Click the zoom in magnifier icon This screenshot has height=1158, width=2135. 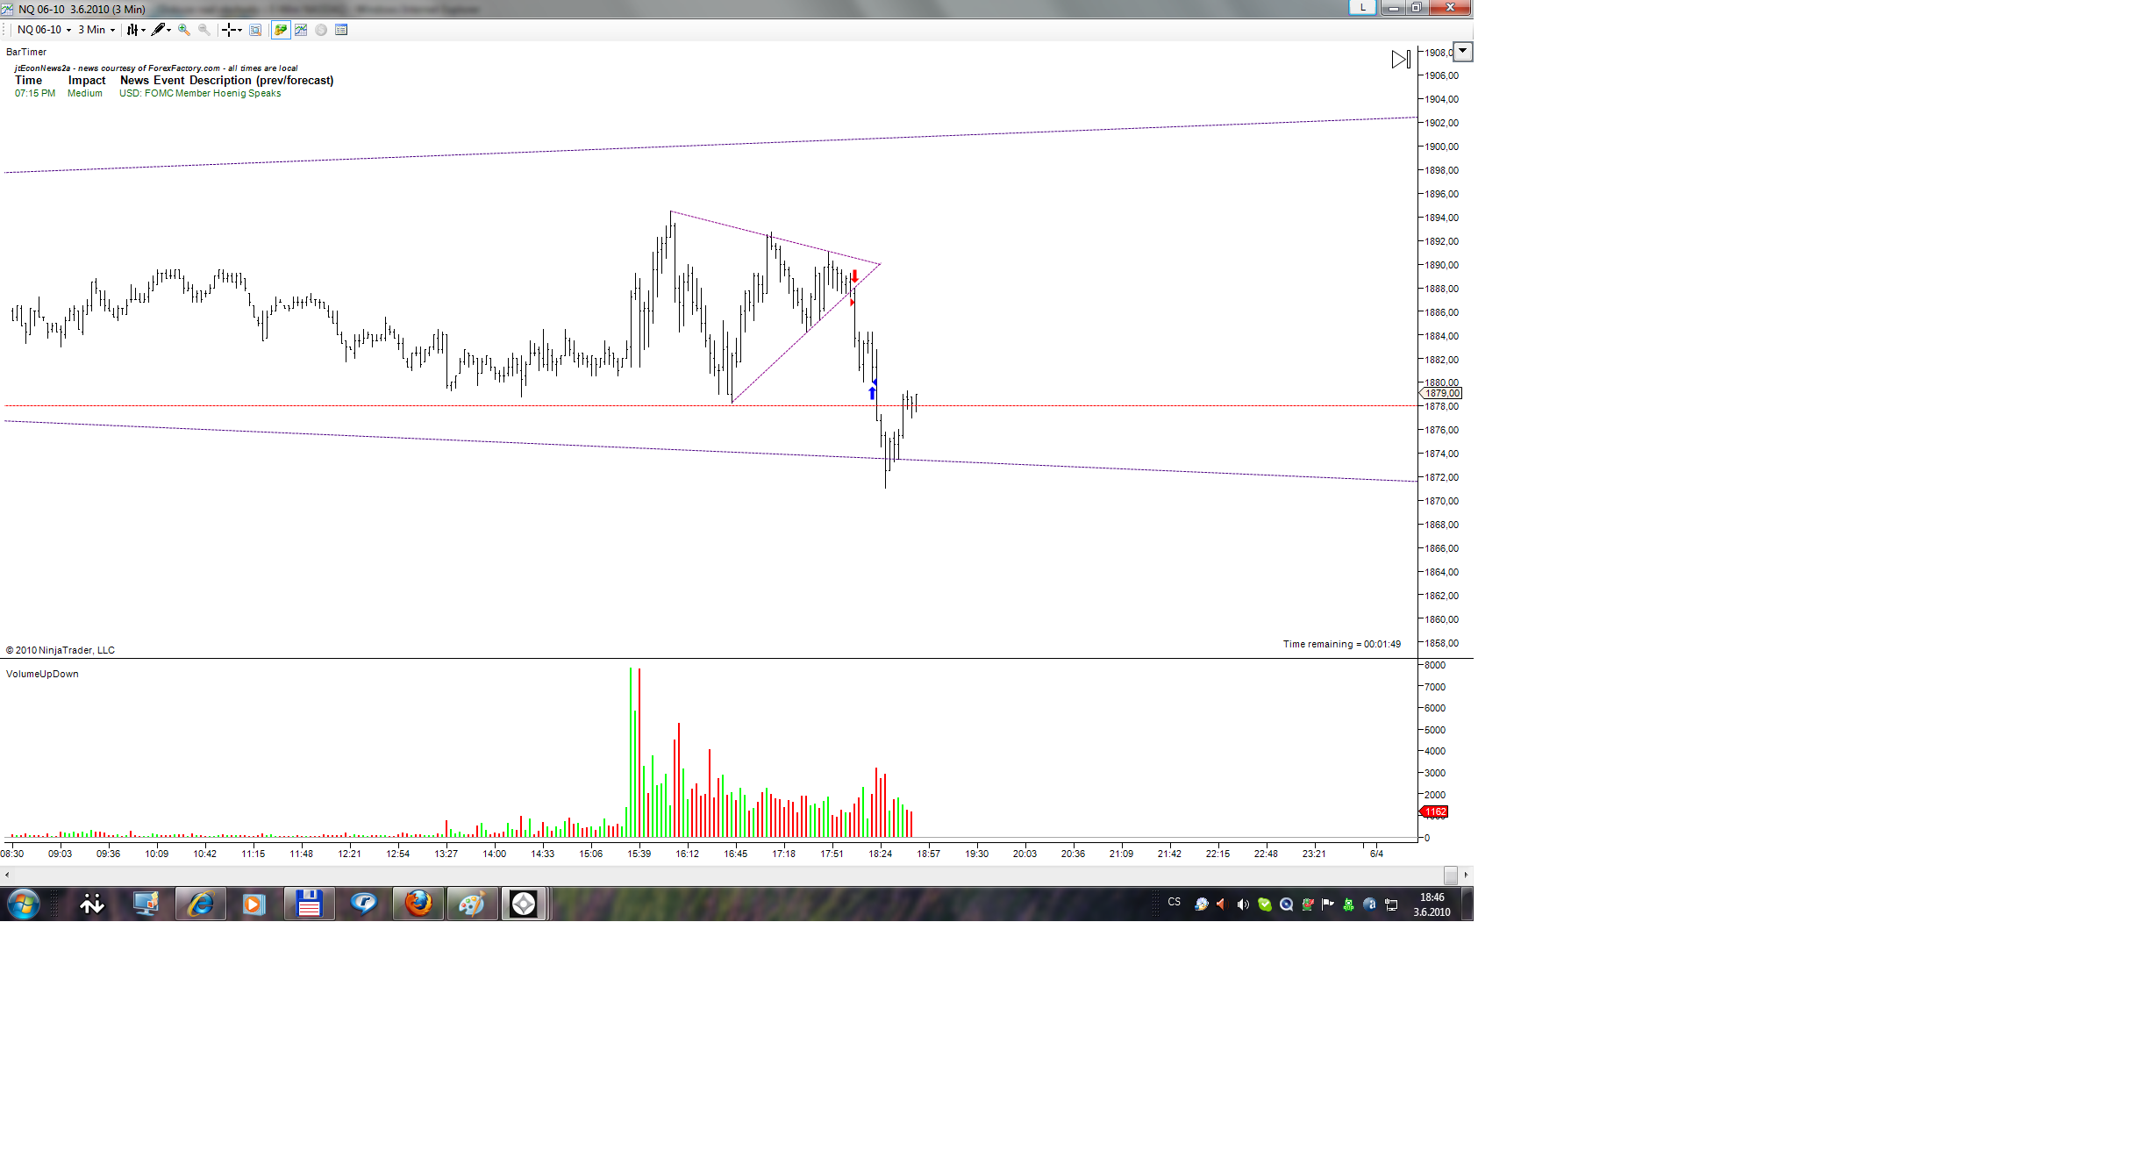pos(183,30)
